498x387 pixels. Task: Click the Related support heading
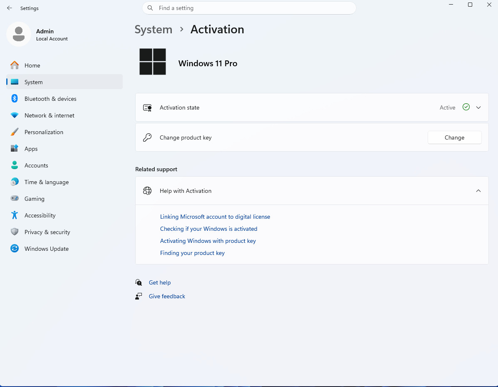click(x=156, y=169)
